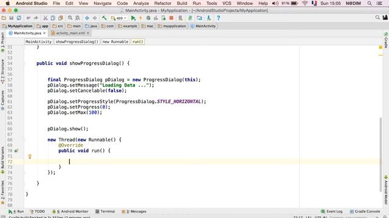
Task: Open the Android Monitor tool window
Action: pyautogui.click(x=71, y=211)
